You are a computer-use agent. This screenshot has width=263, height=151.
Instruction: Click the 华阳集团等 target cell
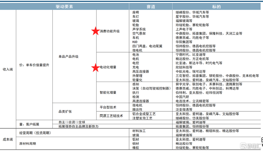click(x=184, y=42)
